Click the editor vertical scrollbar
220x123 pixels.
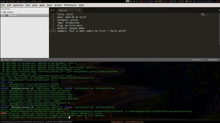tap(219, 29)
